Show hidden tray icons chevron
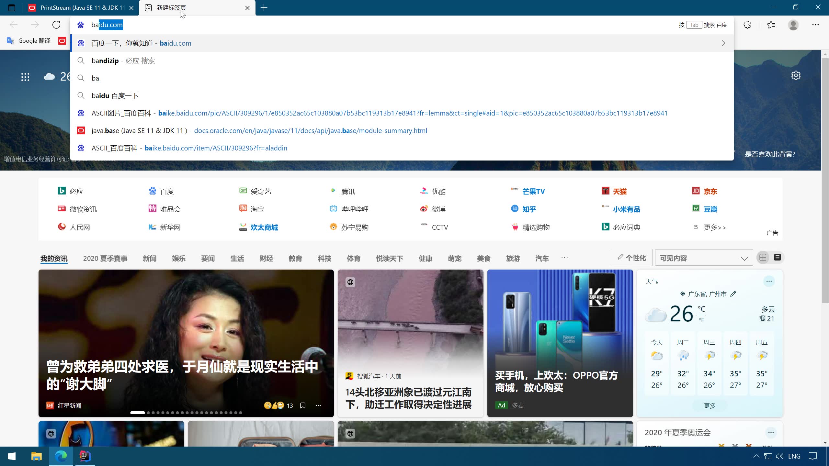Viewport: 829px width, 466px height. click(x=756, y=456)
